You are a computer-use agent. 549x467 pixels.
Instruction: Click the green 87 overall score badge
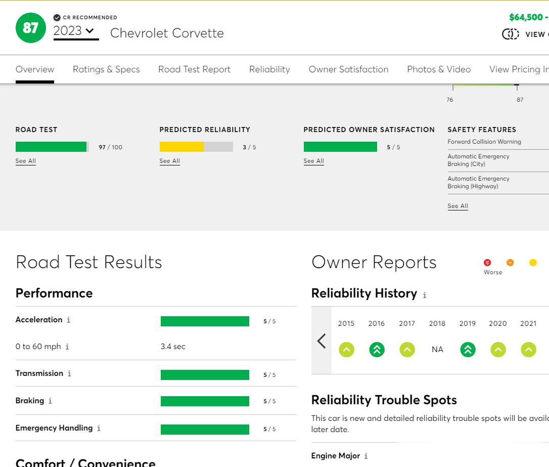point(31,28)
